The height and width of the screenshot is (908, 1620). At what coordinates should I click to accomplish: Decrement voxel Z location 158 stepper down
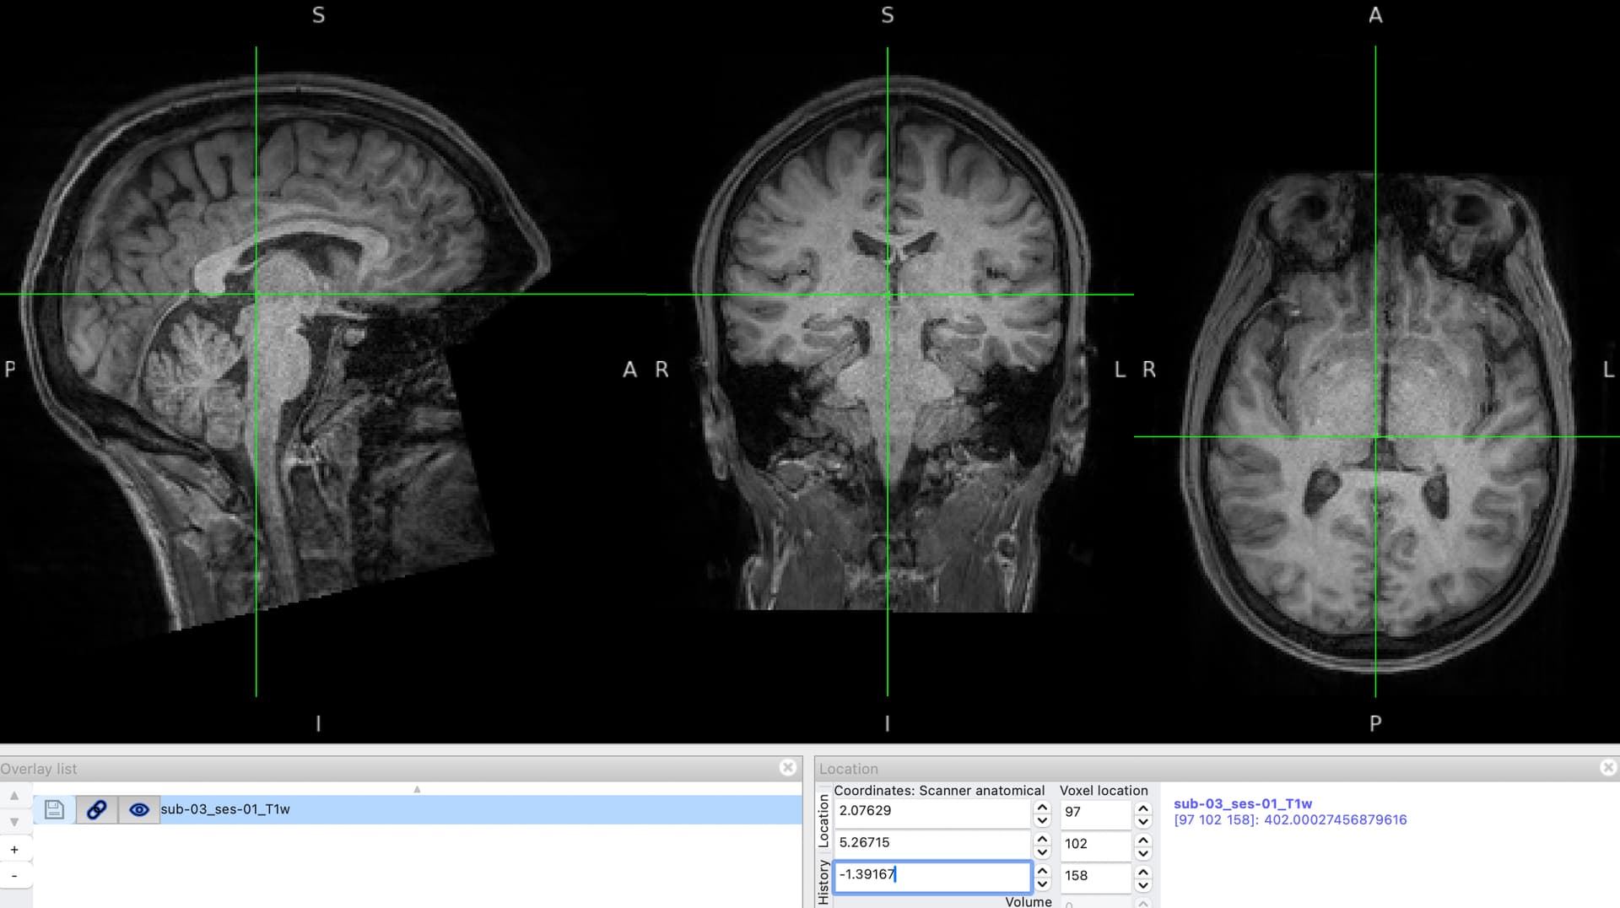tap(1143, 884)
